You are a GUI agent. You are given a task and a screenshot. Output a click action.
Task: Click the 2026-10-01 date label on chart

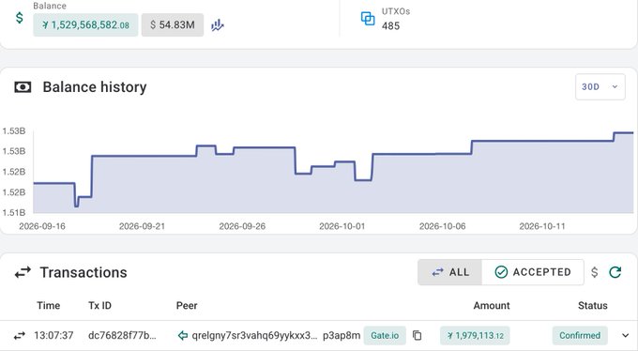(342, 226)
